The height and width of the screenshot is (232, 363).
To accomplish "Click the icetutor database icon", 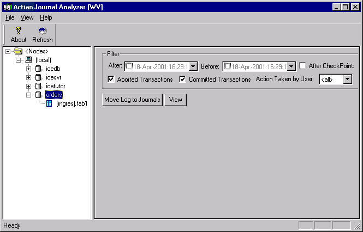I will tap(38, 86).
